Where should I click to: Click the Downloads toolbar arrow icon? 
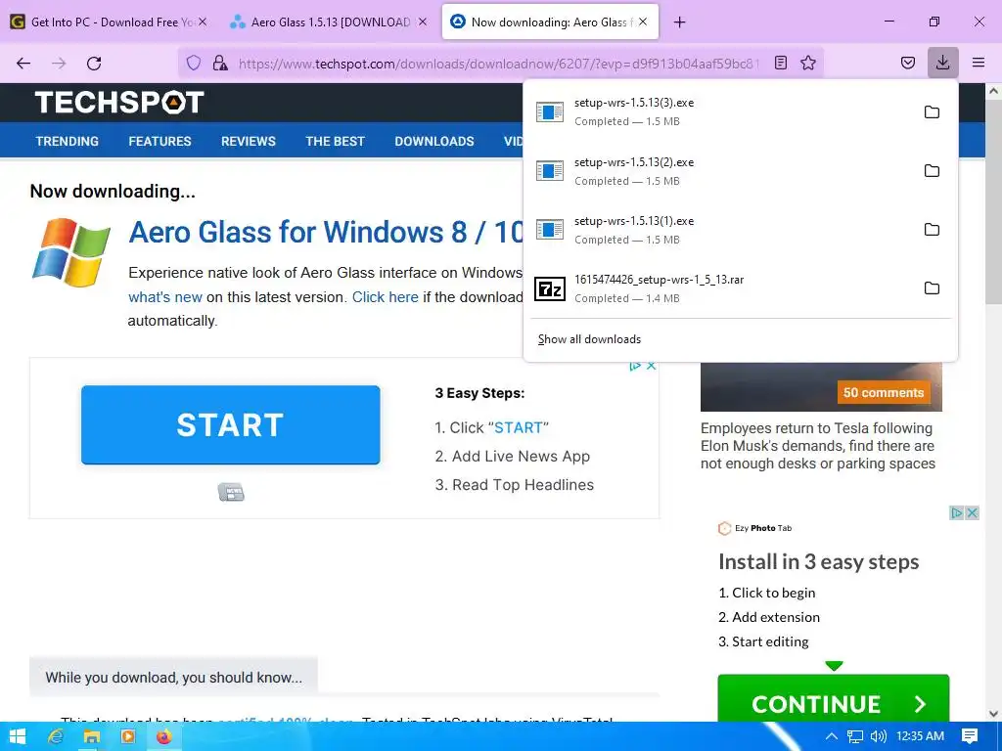pos(942,63)
